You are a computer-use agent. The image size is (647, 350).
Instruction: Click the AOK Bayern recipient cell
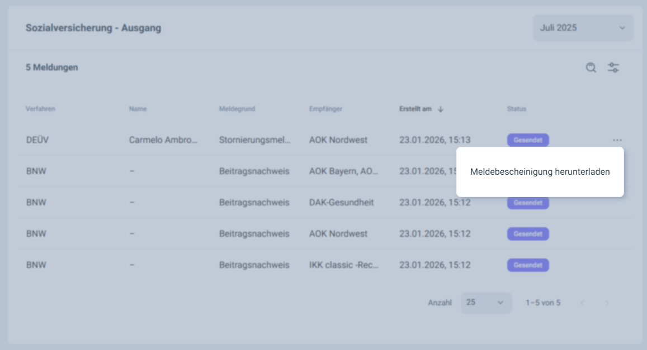pos(343,171)
